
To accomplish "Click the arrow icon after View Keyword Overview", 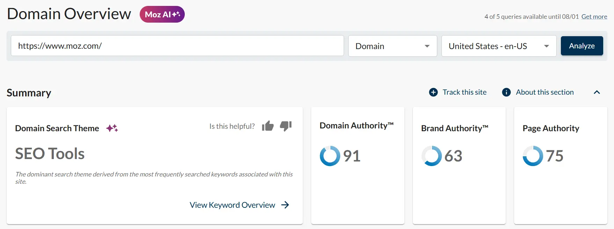I will coord(285,205).
